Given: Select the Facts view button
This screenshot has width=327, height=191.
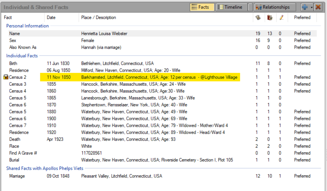Looking at the screenshot, I should coord(202,7).
